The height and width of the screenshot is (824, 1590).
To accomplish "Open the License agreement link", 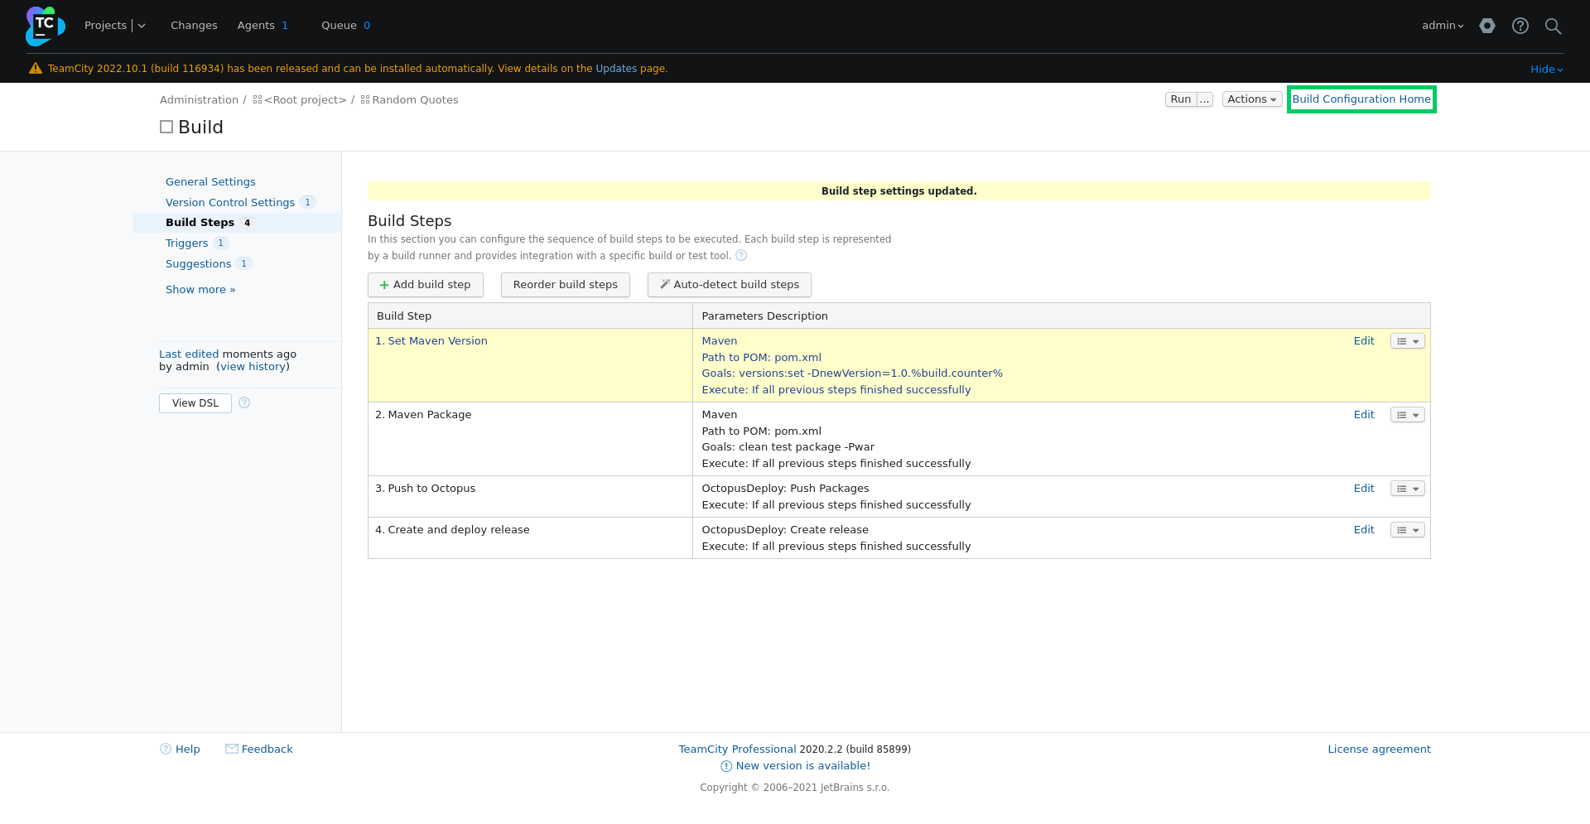I will (1379, 749).
